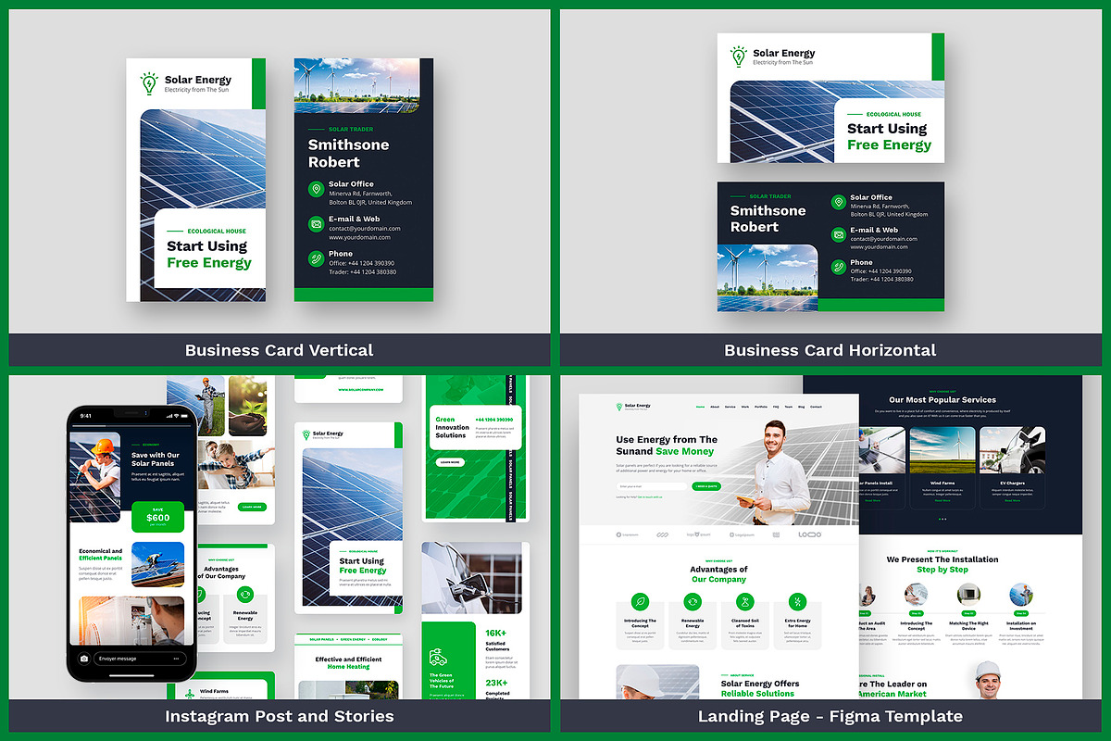Click the Renewable Energy recycle icon

pyautogui.click(x=693, y=601)
